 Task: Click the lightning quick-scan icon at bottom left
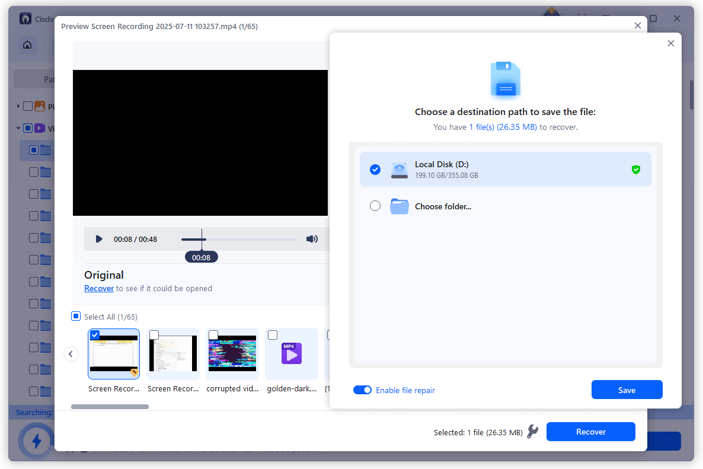[36, 441]
